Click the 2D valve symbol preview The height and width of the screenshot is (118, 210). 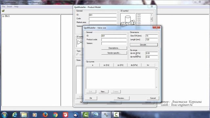click(x=80, y=43)
